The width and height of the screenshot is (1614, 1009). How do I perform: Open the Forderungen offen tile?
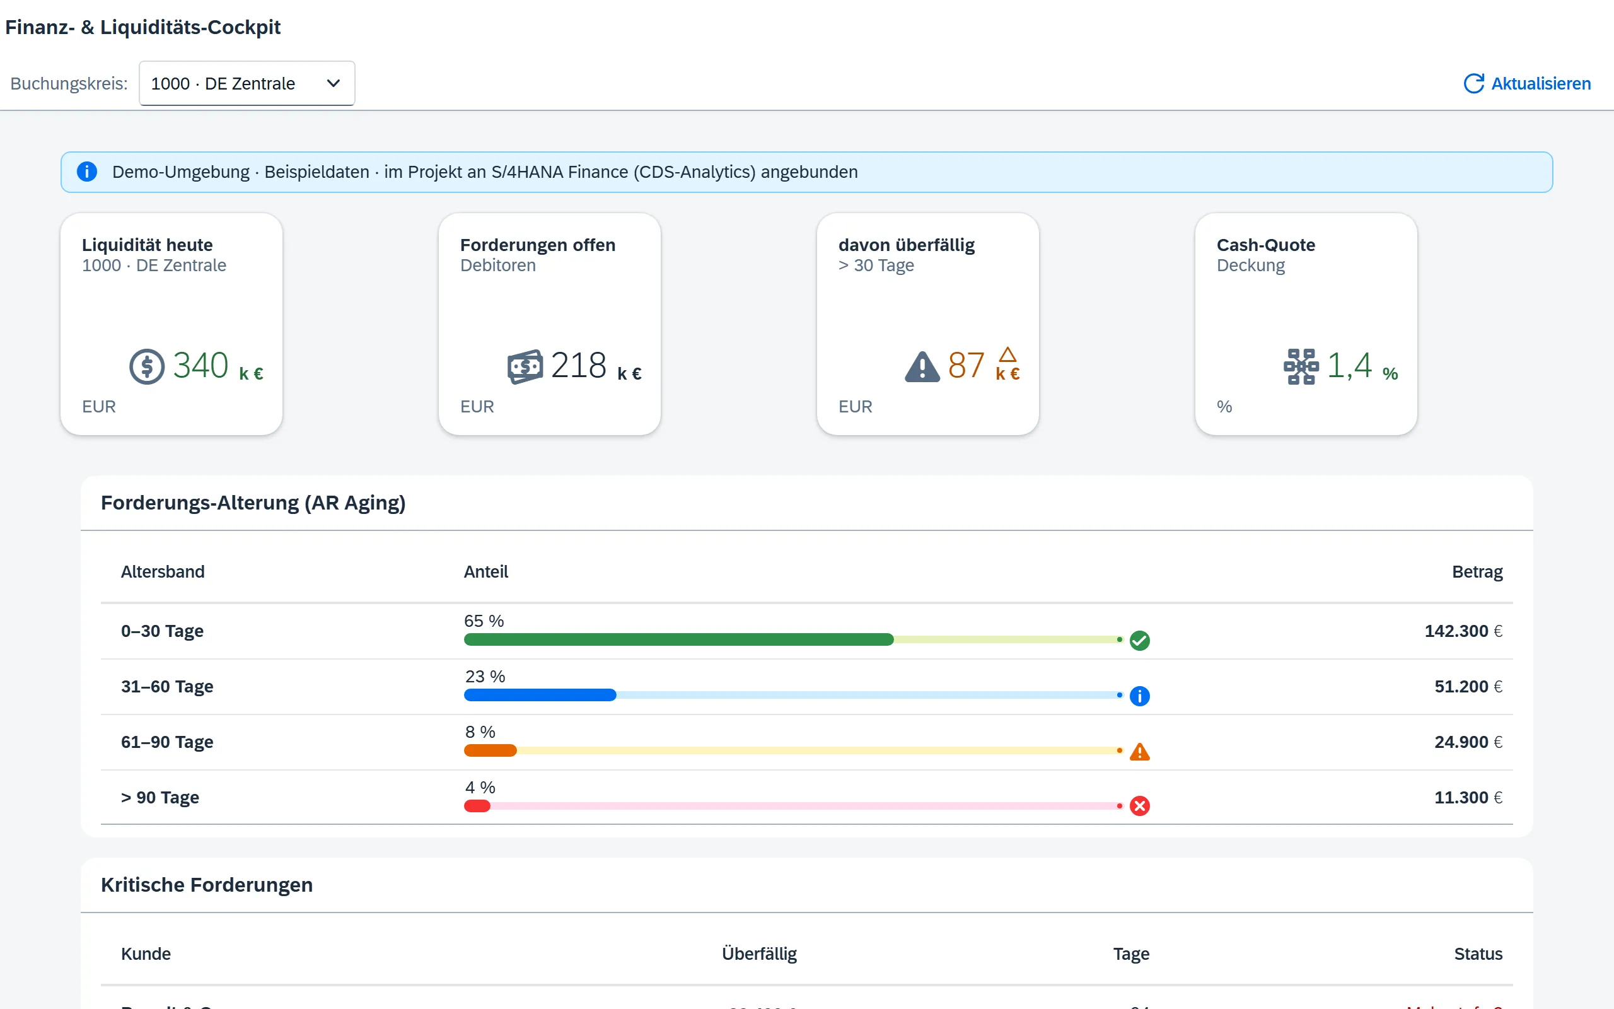coord(550,324)
